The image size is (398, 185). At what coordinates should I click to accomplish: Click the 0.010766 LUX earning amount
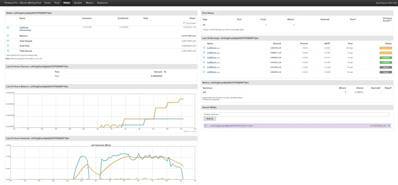pyautogui.click(x=275, y=67)
